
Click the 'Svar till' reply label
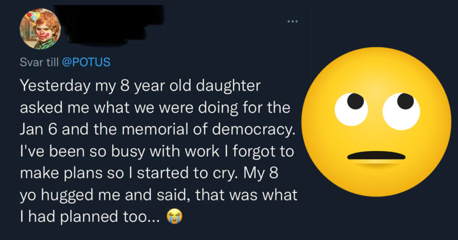point(39,62)
